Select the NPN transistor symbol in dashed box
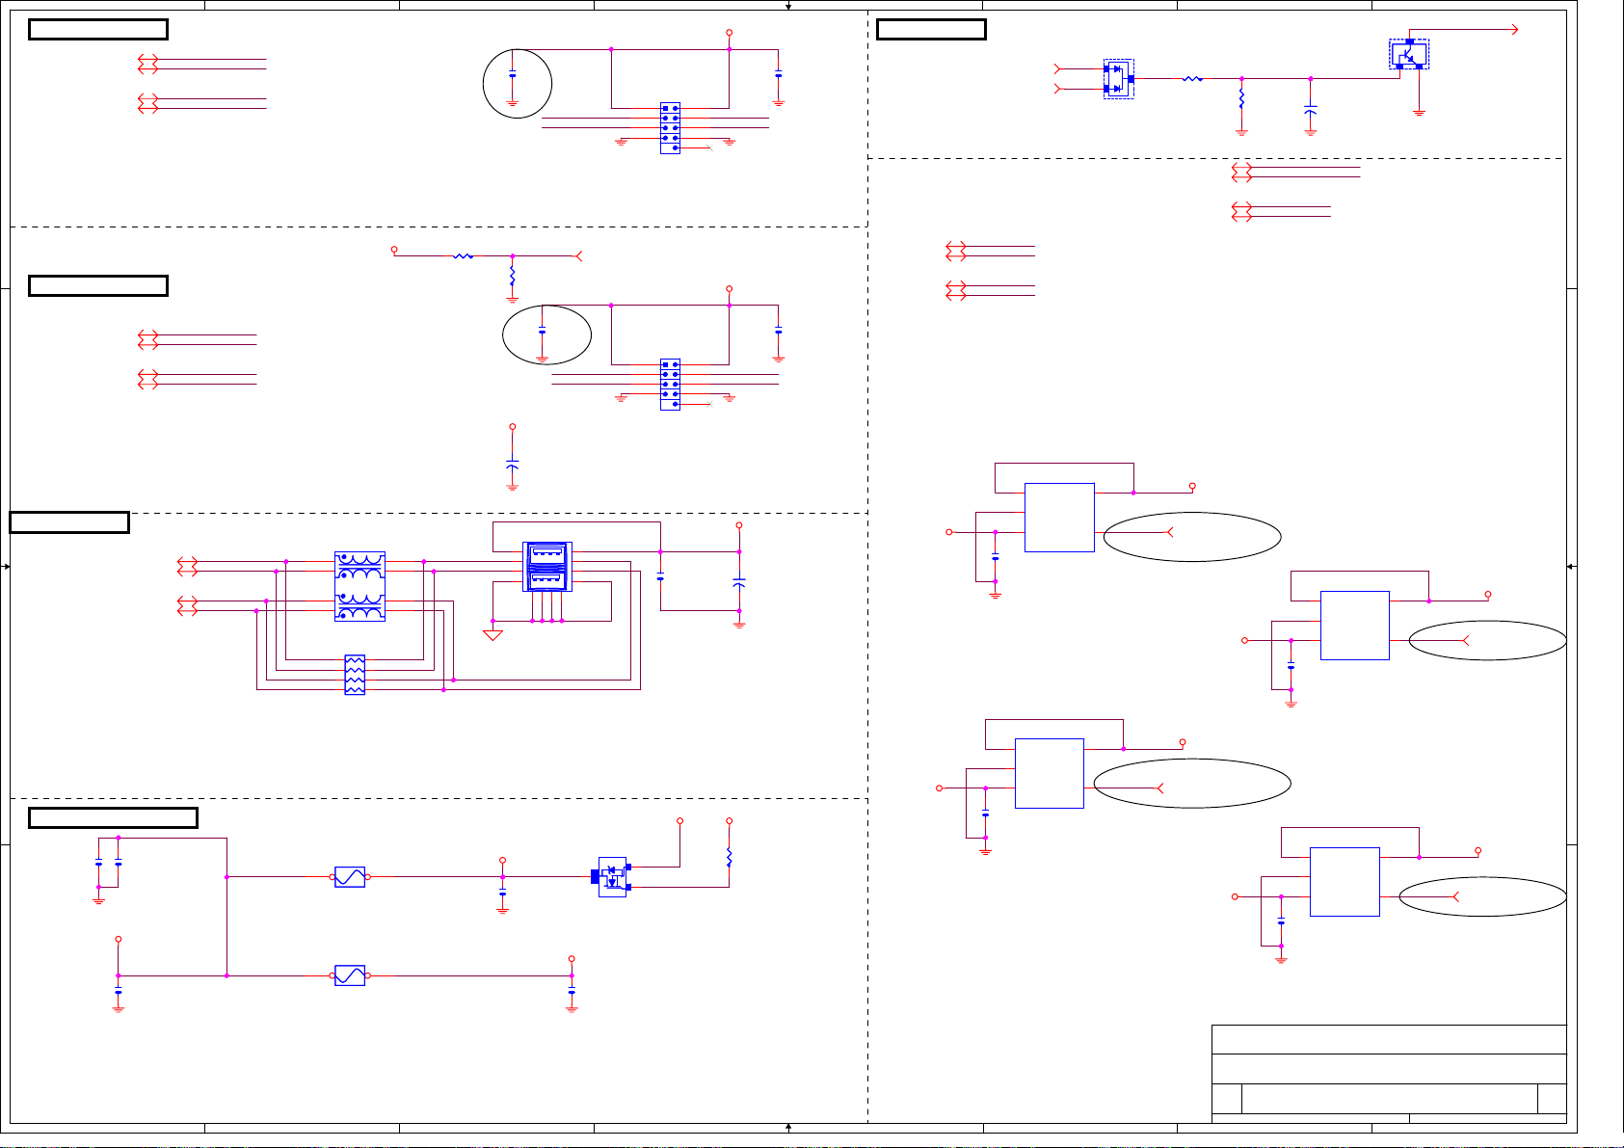This screenshot has width=1624, height=1148. click(1409, 54)
